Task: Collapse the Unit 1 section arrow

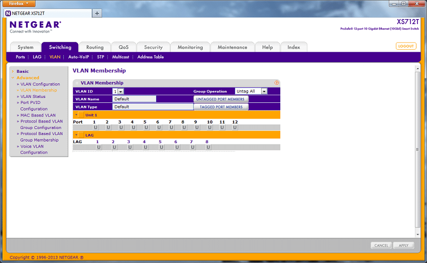Action: pyautogui.click(x=76, y=115)
